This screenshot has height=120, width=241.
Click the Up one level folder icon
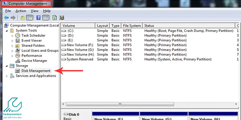point(22,18)
